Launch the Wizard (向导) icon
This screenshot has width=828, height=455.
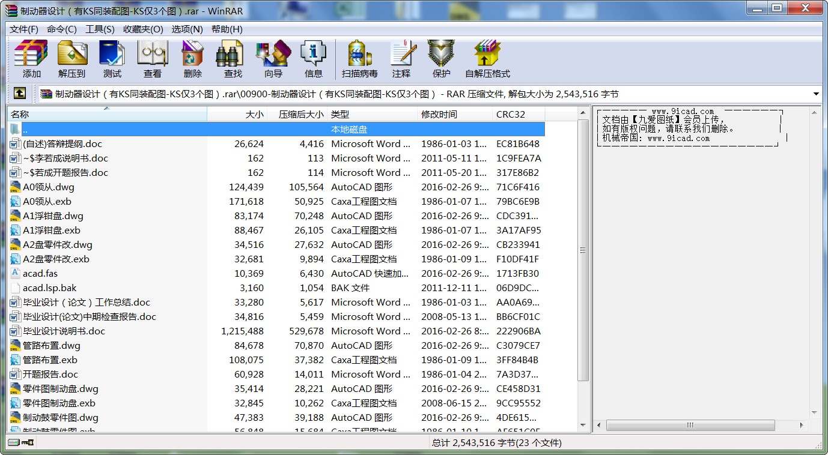click(x=273, y=59)
